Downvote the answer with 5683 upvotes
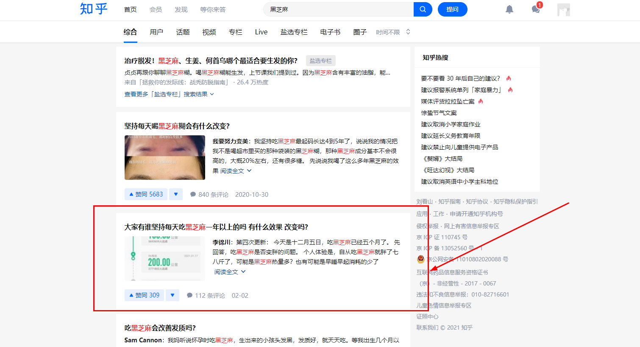The image size is (640, 347). (176, 194)
